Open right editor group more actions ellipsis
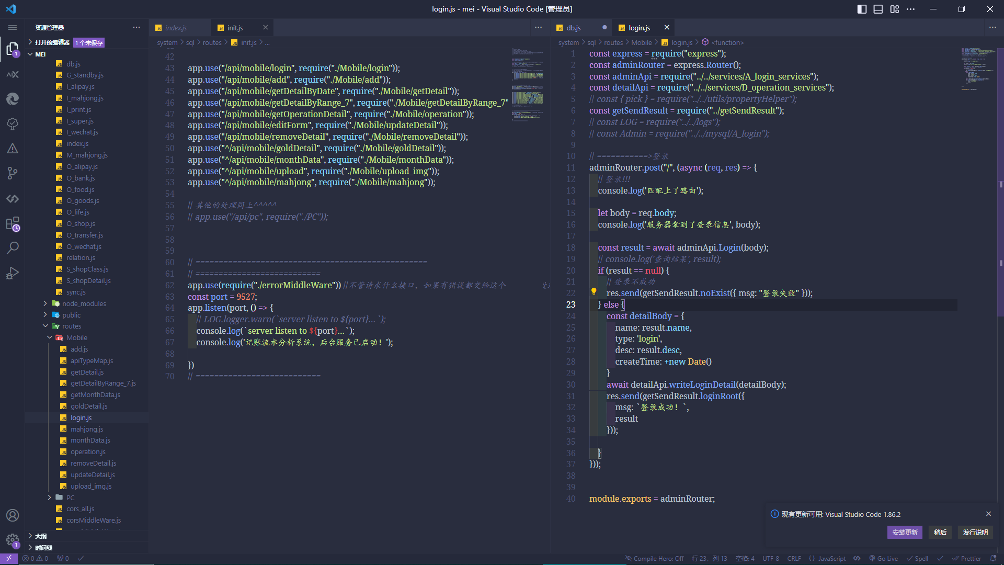 click(x=992, y=27)
